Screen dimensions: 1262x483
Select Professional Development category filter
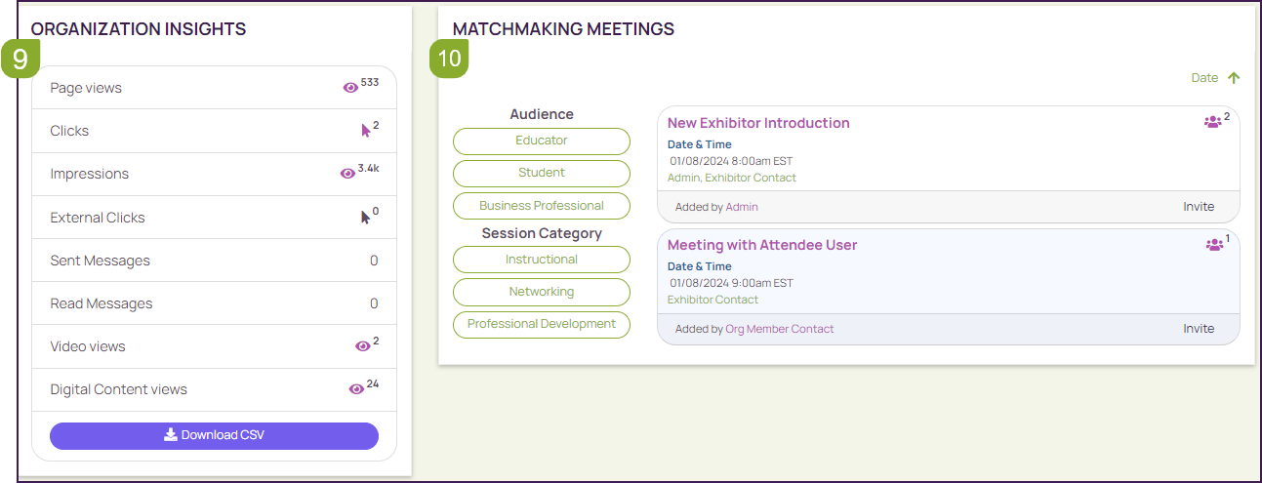click(x=542, y=324)
